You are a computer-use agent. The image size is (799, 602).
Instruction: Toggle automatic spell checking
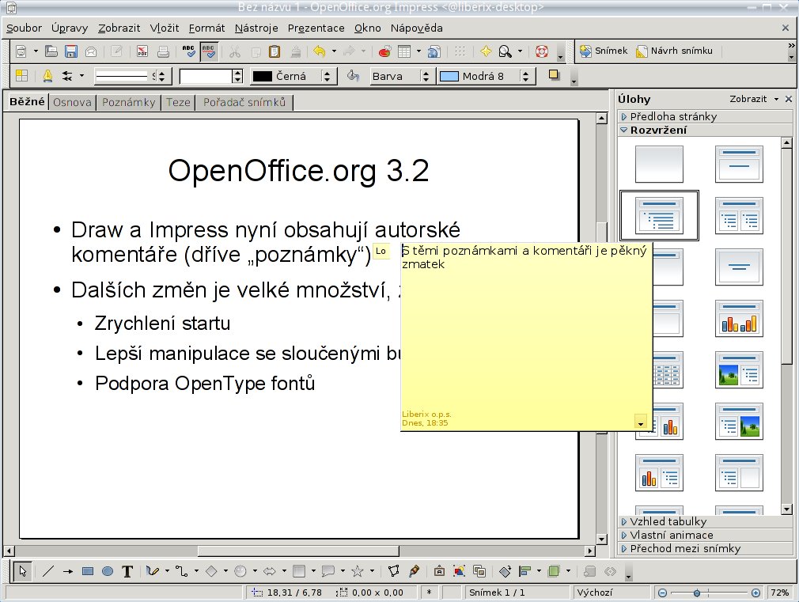(x=208, y=51)
